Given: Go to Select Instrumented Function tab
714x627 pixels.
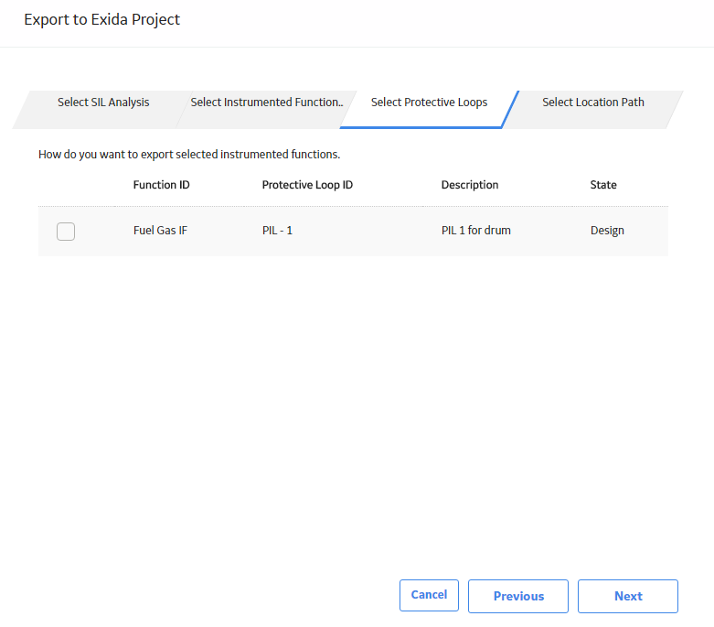Looking at the screenshot, I should (267, 103).
